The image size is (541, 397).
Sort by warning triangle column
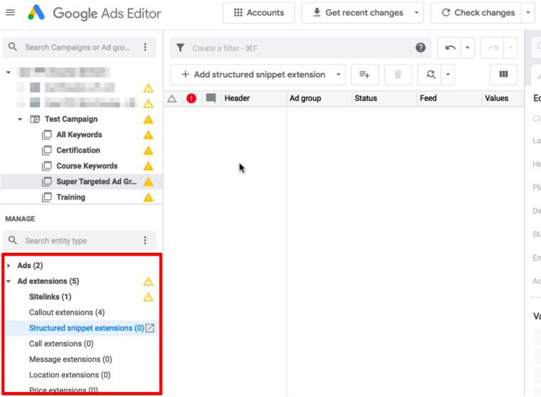[172, 99]
